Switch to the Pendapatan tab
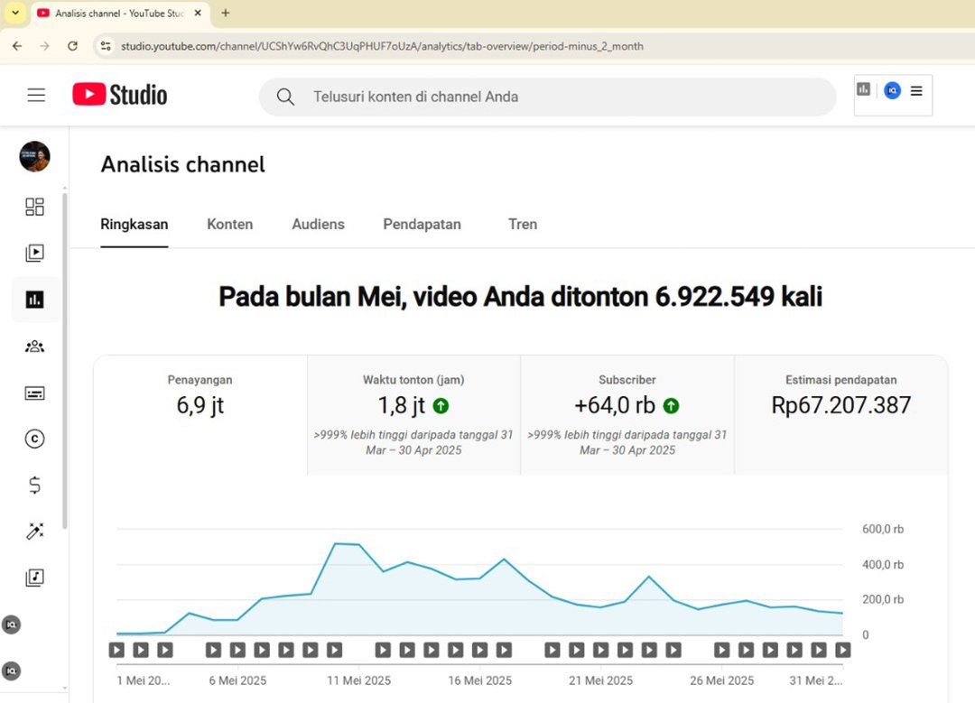 [x=422, y=224]
